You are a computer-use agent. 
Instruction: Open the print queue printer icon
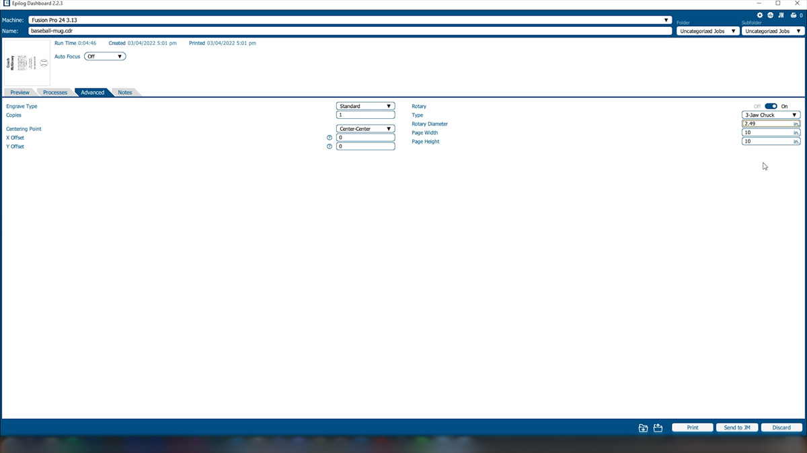click(793, 15)
